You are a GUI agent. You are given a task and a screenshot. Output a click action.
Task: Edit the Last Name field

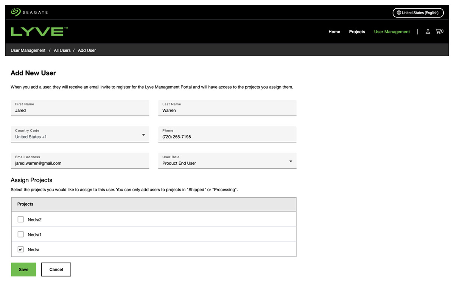(227, 108)
